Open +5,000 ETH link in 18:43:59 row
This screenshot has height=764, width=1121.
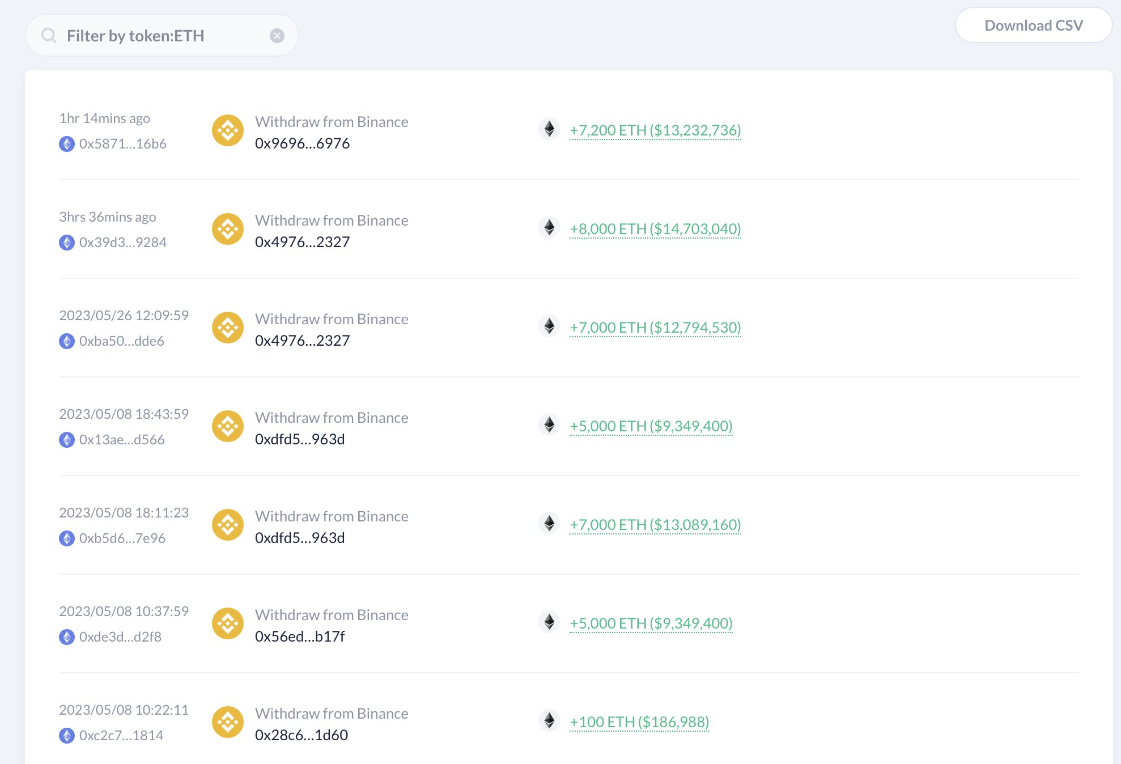click(x=651, y=426)
